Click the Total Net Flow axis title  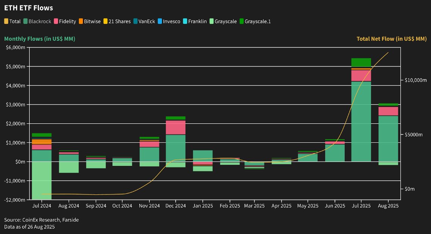tap(392, 39)
